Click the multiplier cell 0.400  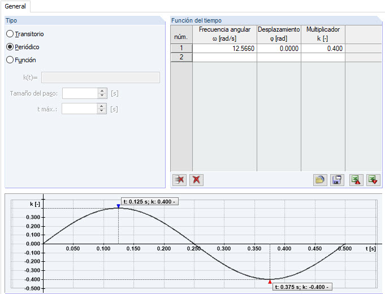(x=323, y=49)
